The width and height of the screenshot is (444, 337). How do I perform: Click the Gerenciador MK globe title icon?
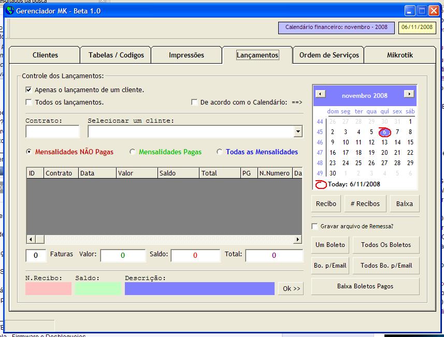pyautogui.click(x=10, y=10)
